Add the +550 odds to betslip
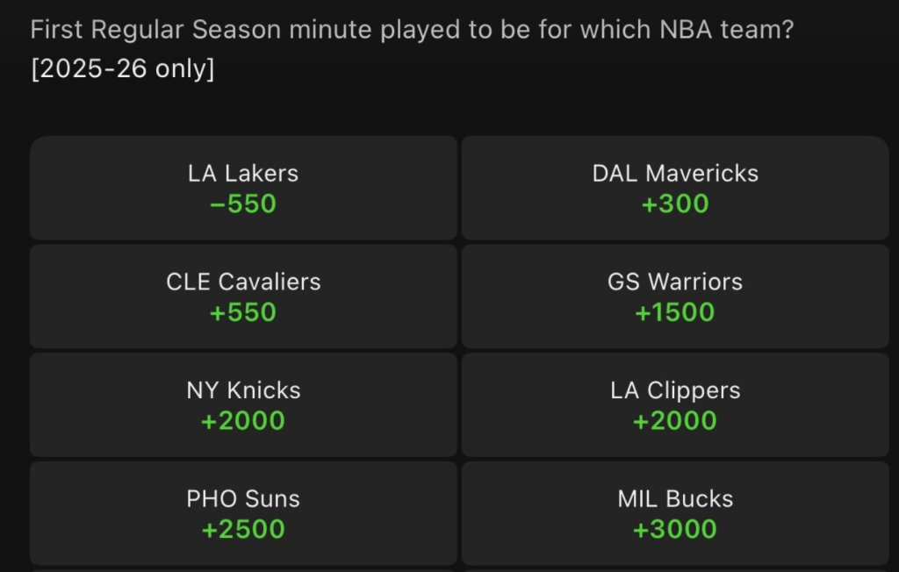 click(x=243, y=313)
